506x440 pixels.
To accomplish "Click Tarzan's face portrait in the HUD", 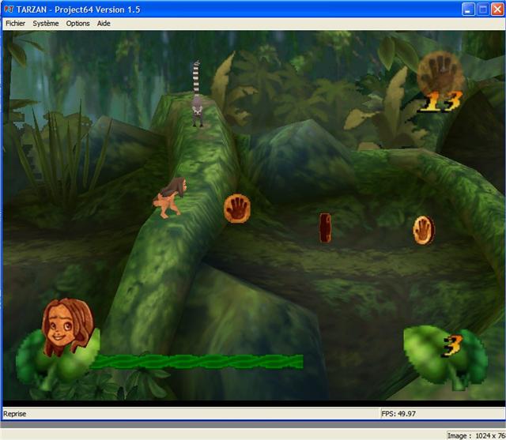I will point(67,325).
